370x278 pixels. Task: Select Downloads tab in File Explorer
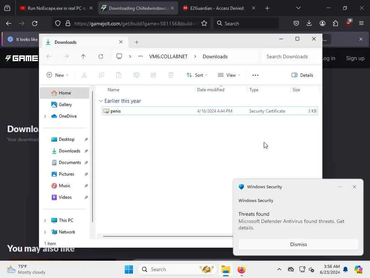point(85,42)
